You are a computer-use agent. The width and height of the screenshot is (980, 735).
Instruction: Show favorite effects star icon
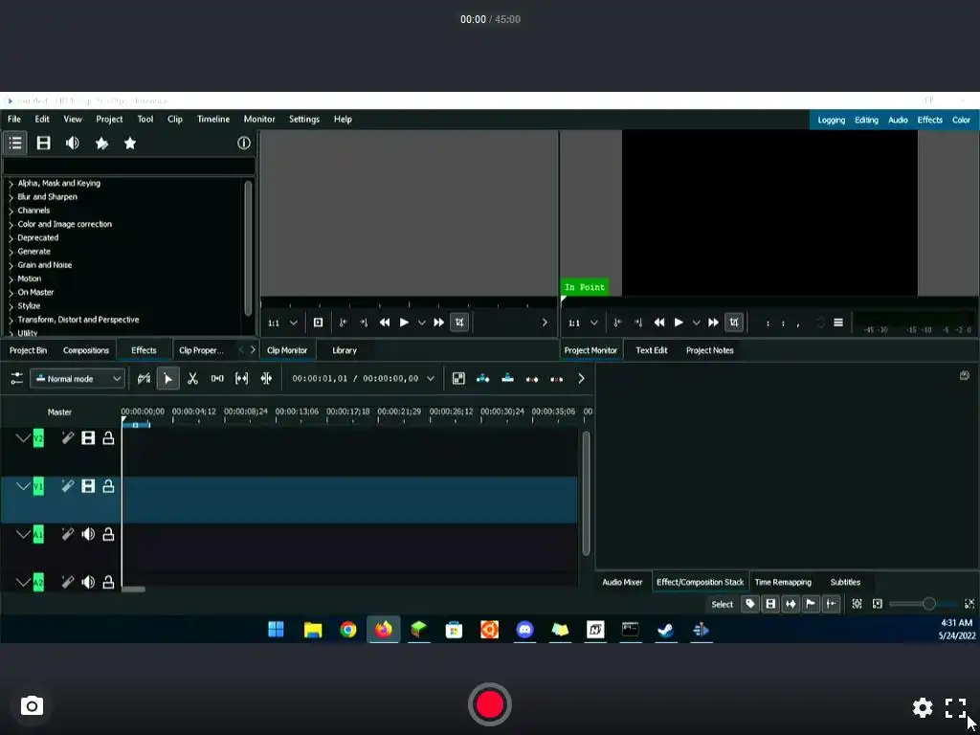[x=130, y=144]
